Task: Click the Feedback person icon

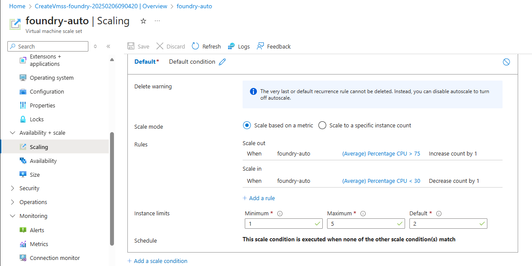Action: click(260, 46)
